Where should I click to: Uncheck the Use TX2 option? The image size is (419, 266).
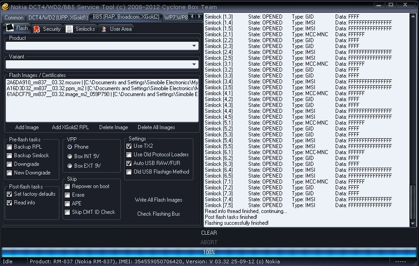[x=129, y=146]
